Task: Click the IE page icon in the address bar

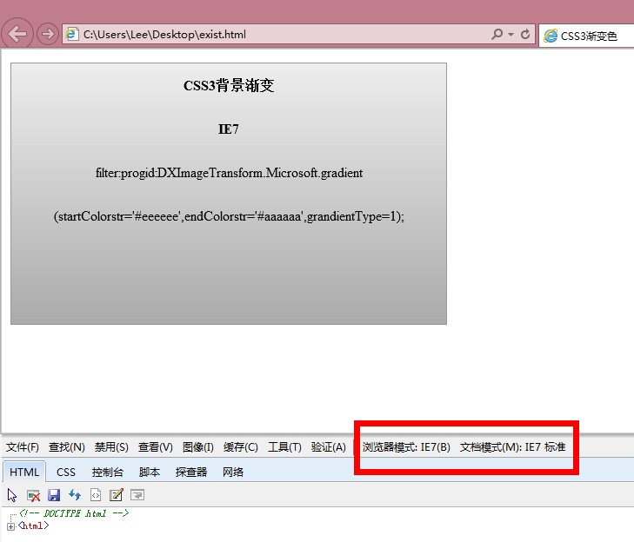Action: click(71, 34)
